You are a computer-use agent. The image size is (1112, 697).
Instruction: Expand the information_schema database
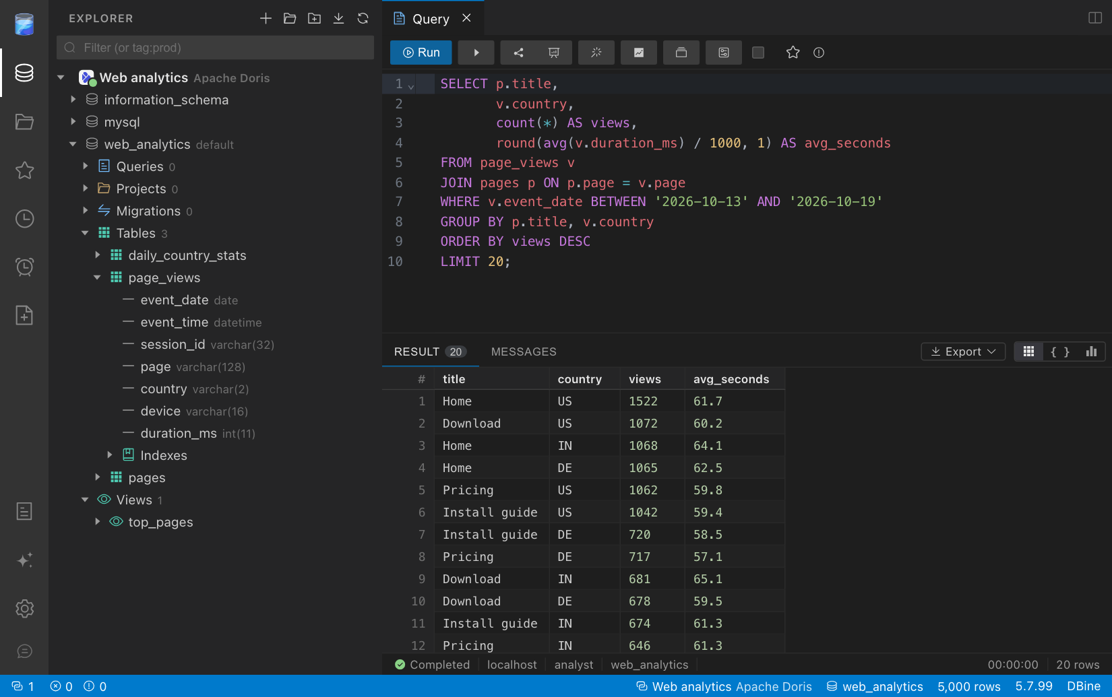(x=73, y=100)
